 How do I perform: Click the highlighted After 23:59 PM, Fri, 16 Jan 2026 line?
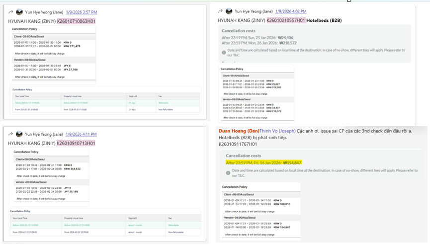[264, 163]
